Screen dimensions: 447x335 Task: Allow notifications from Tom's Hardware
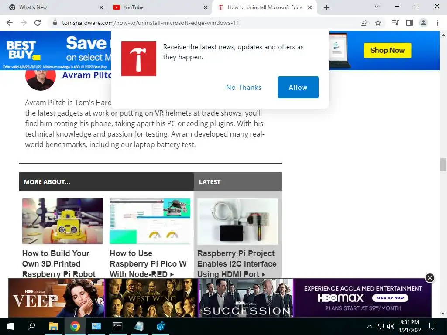(298, 87)
